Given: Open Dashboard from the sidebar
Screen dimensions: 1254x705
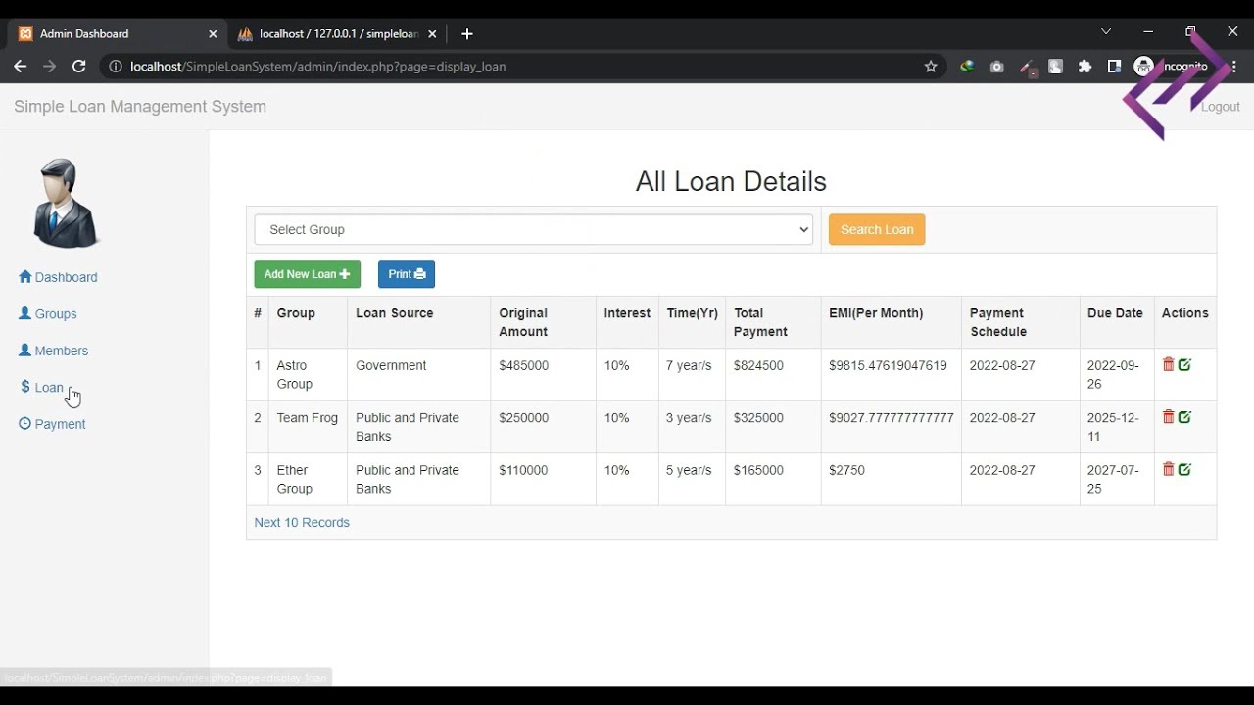Looking at the screenshot, I should (x=58, y=277).
